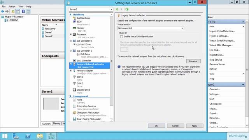
Task: Select the Processor icon
Action: pyautogui.click(x=74, y=34)
